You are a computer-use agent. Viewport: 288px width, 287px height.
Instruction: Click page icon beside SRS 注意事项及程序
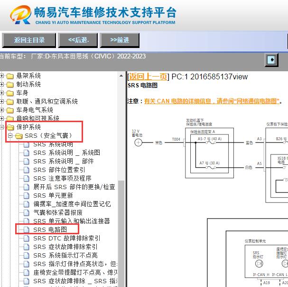coord(27,179)
